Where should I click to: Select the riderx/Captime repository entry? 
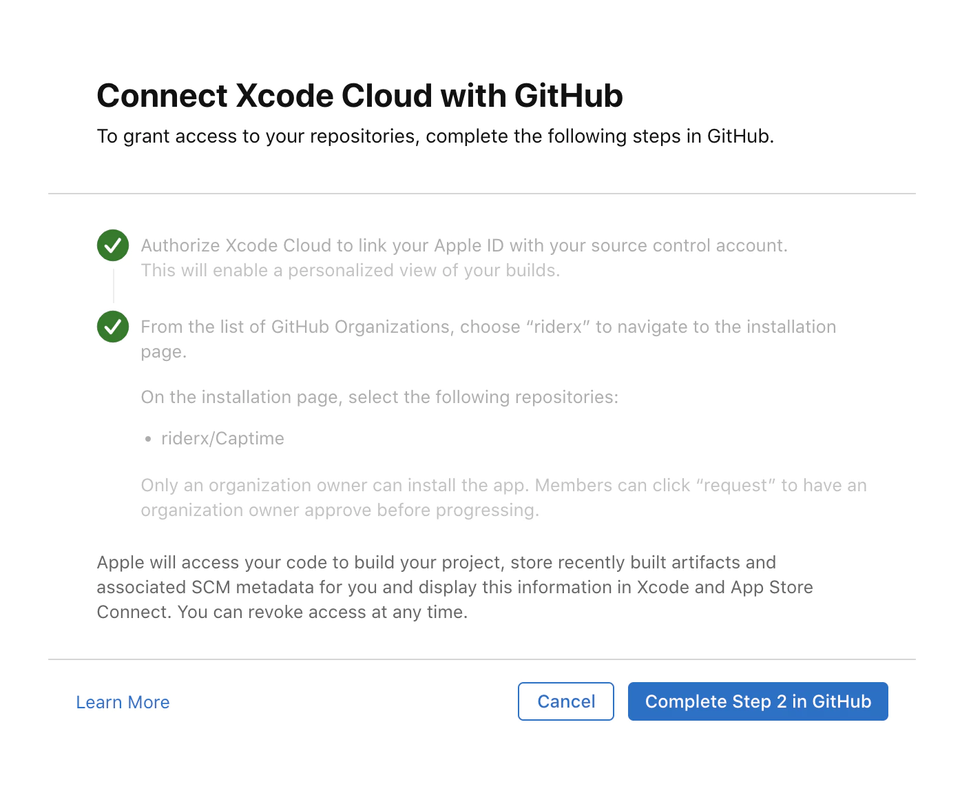[x=222, y=438]
